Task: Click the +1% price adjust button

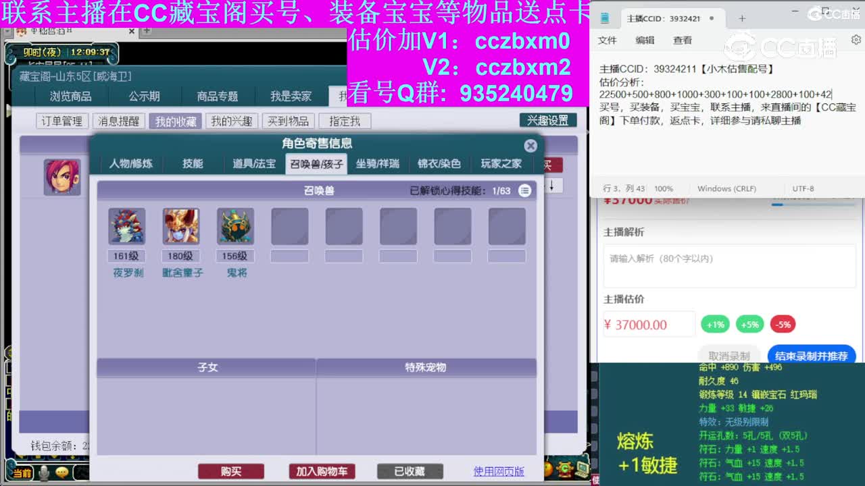Action: [715, 325]
